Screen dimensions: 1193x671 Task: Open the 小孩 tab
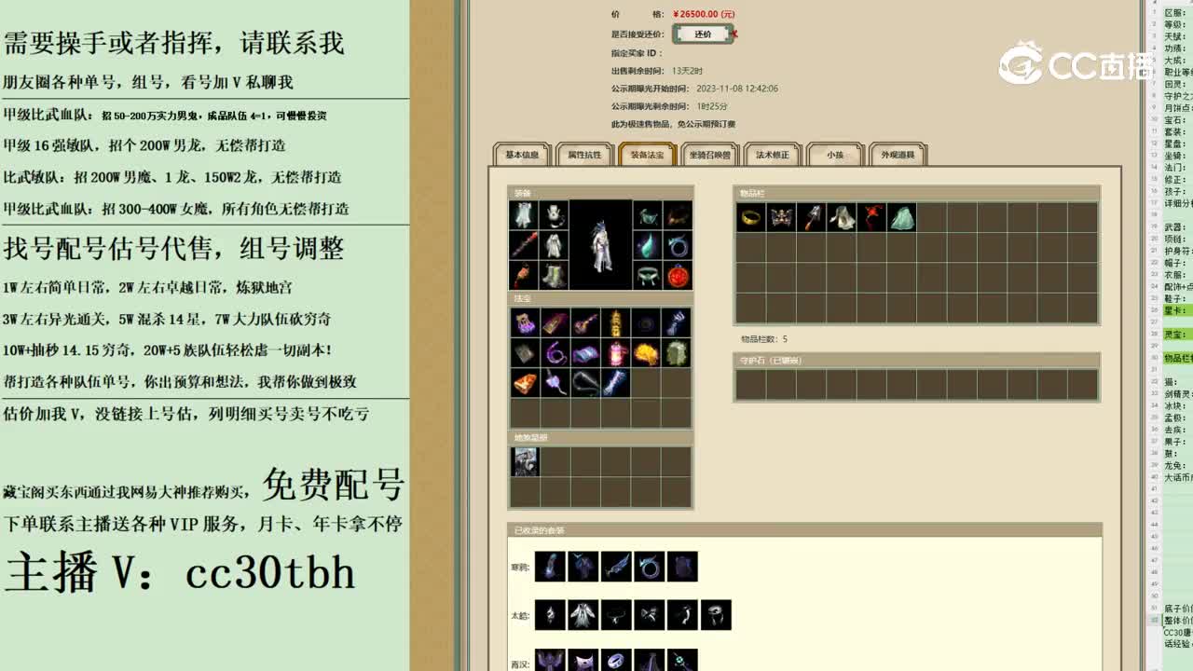(x=835, y=155)
